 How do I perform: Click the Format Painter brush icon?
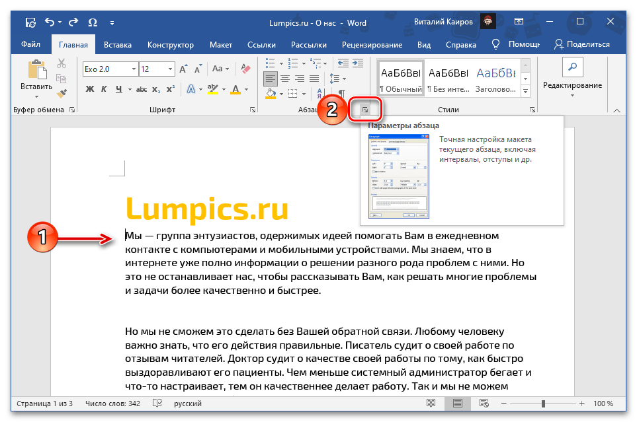62,94
